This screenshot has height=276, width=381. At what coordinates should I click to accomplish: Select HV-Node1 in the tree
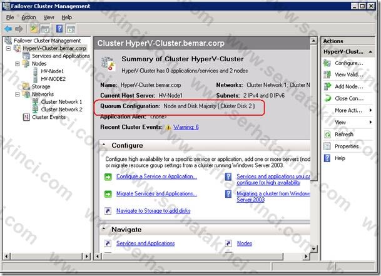point(53,71)
